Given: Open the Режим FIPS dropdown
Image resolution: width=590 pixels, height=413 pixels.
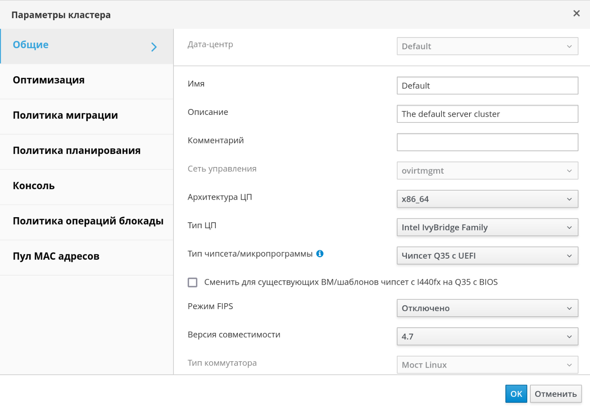Looking at the screenshot, I should click(x=487, y=308).
